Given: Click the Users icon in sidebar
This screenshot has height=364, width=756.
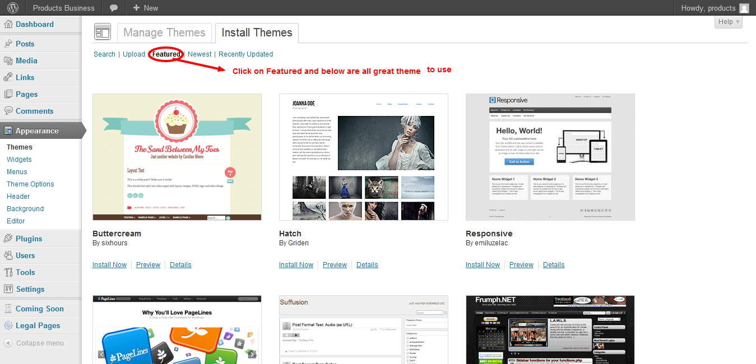Looking at the screenshot, I should [x=8, y=255].
